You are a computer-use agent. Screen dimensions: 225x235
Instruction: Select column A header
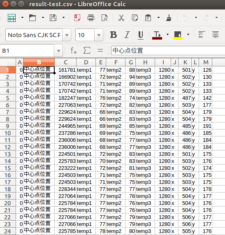pyautogui.click(x=20, y=62)
